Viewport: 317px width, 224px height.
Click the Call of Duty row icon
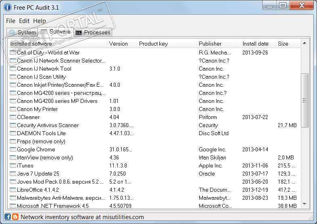coord(13,52)
